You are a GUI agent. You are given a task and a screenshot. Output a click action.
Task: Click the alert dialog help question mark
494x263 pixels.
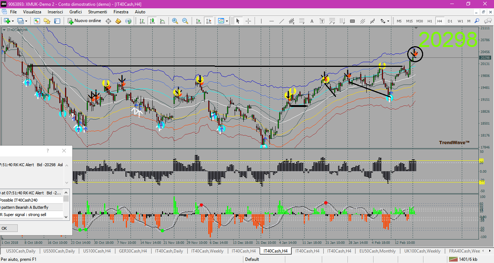point(48,151)
